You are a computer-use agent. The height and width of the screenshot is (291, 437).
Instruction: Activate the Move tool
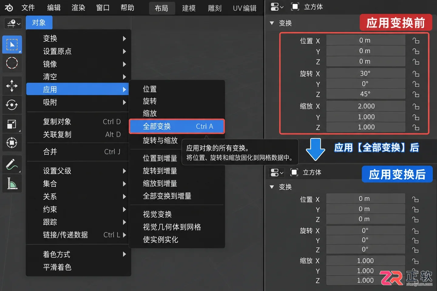12,86
